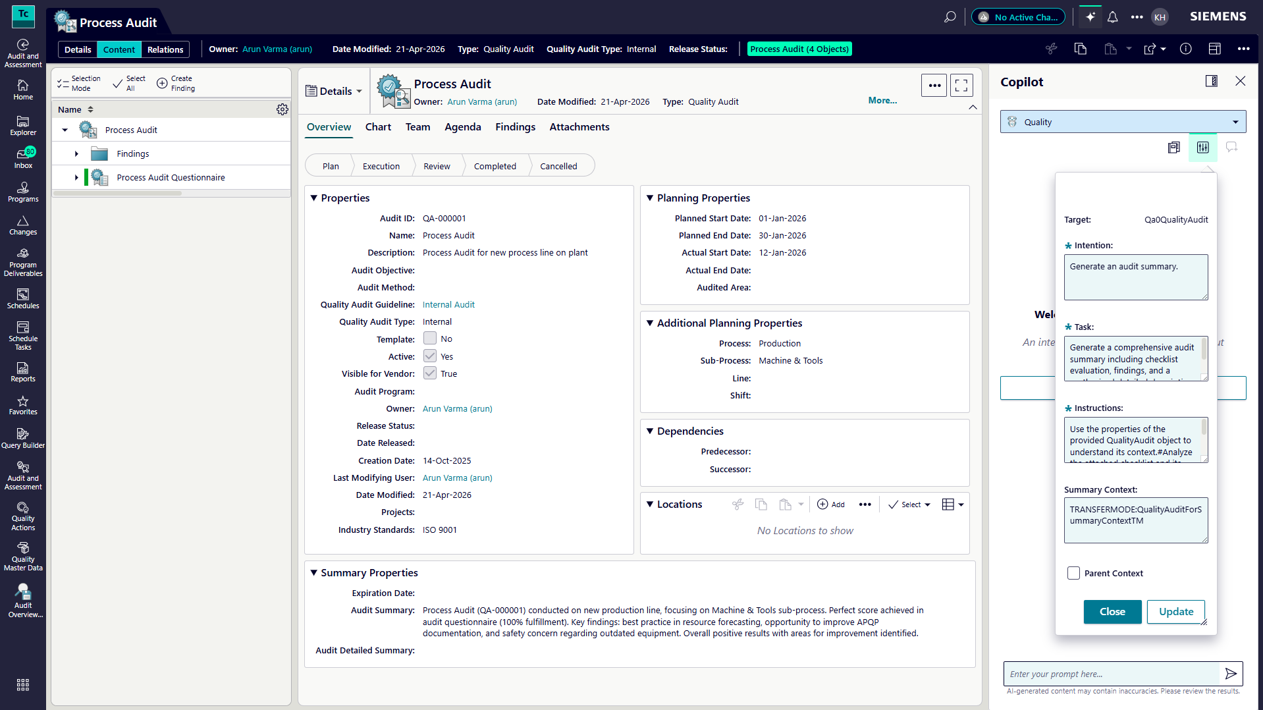Open the app launcher grid icon

[x=23, y=685]
